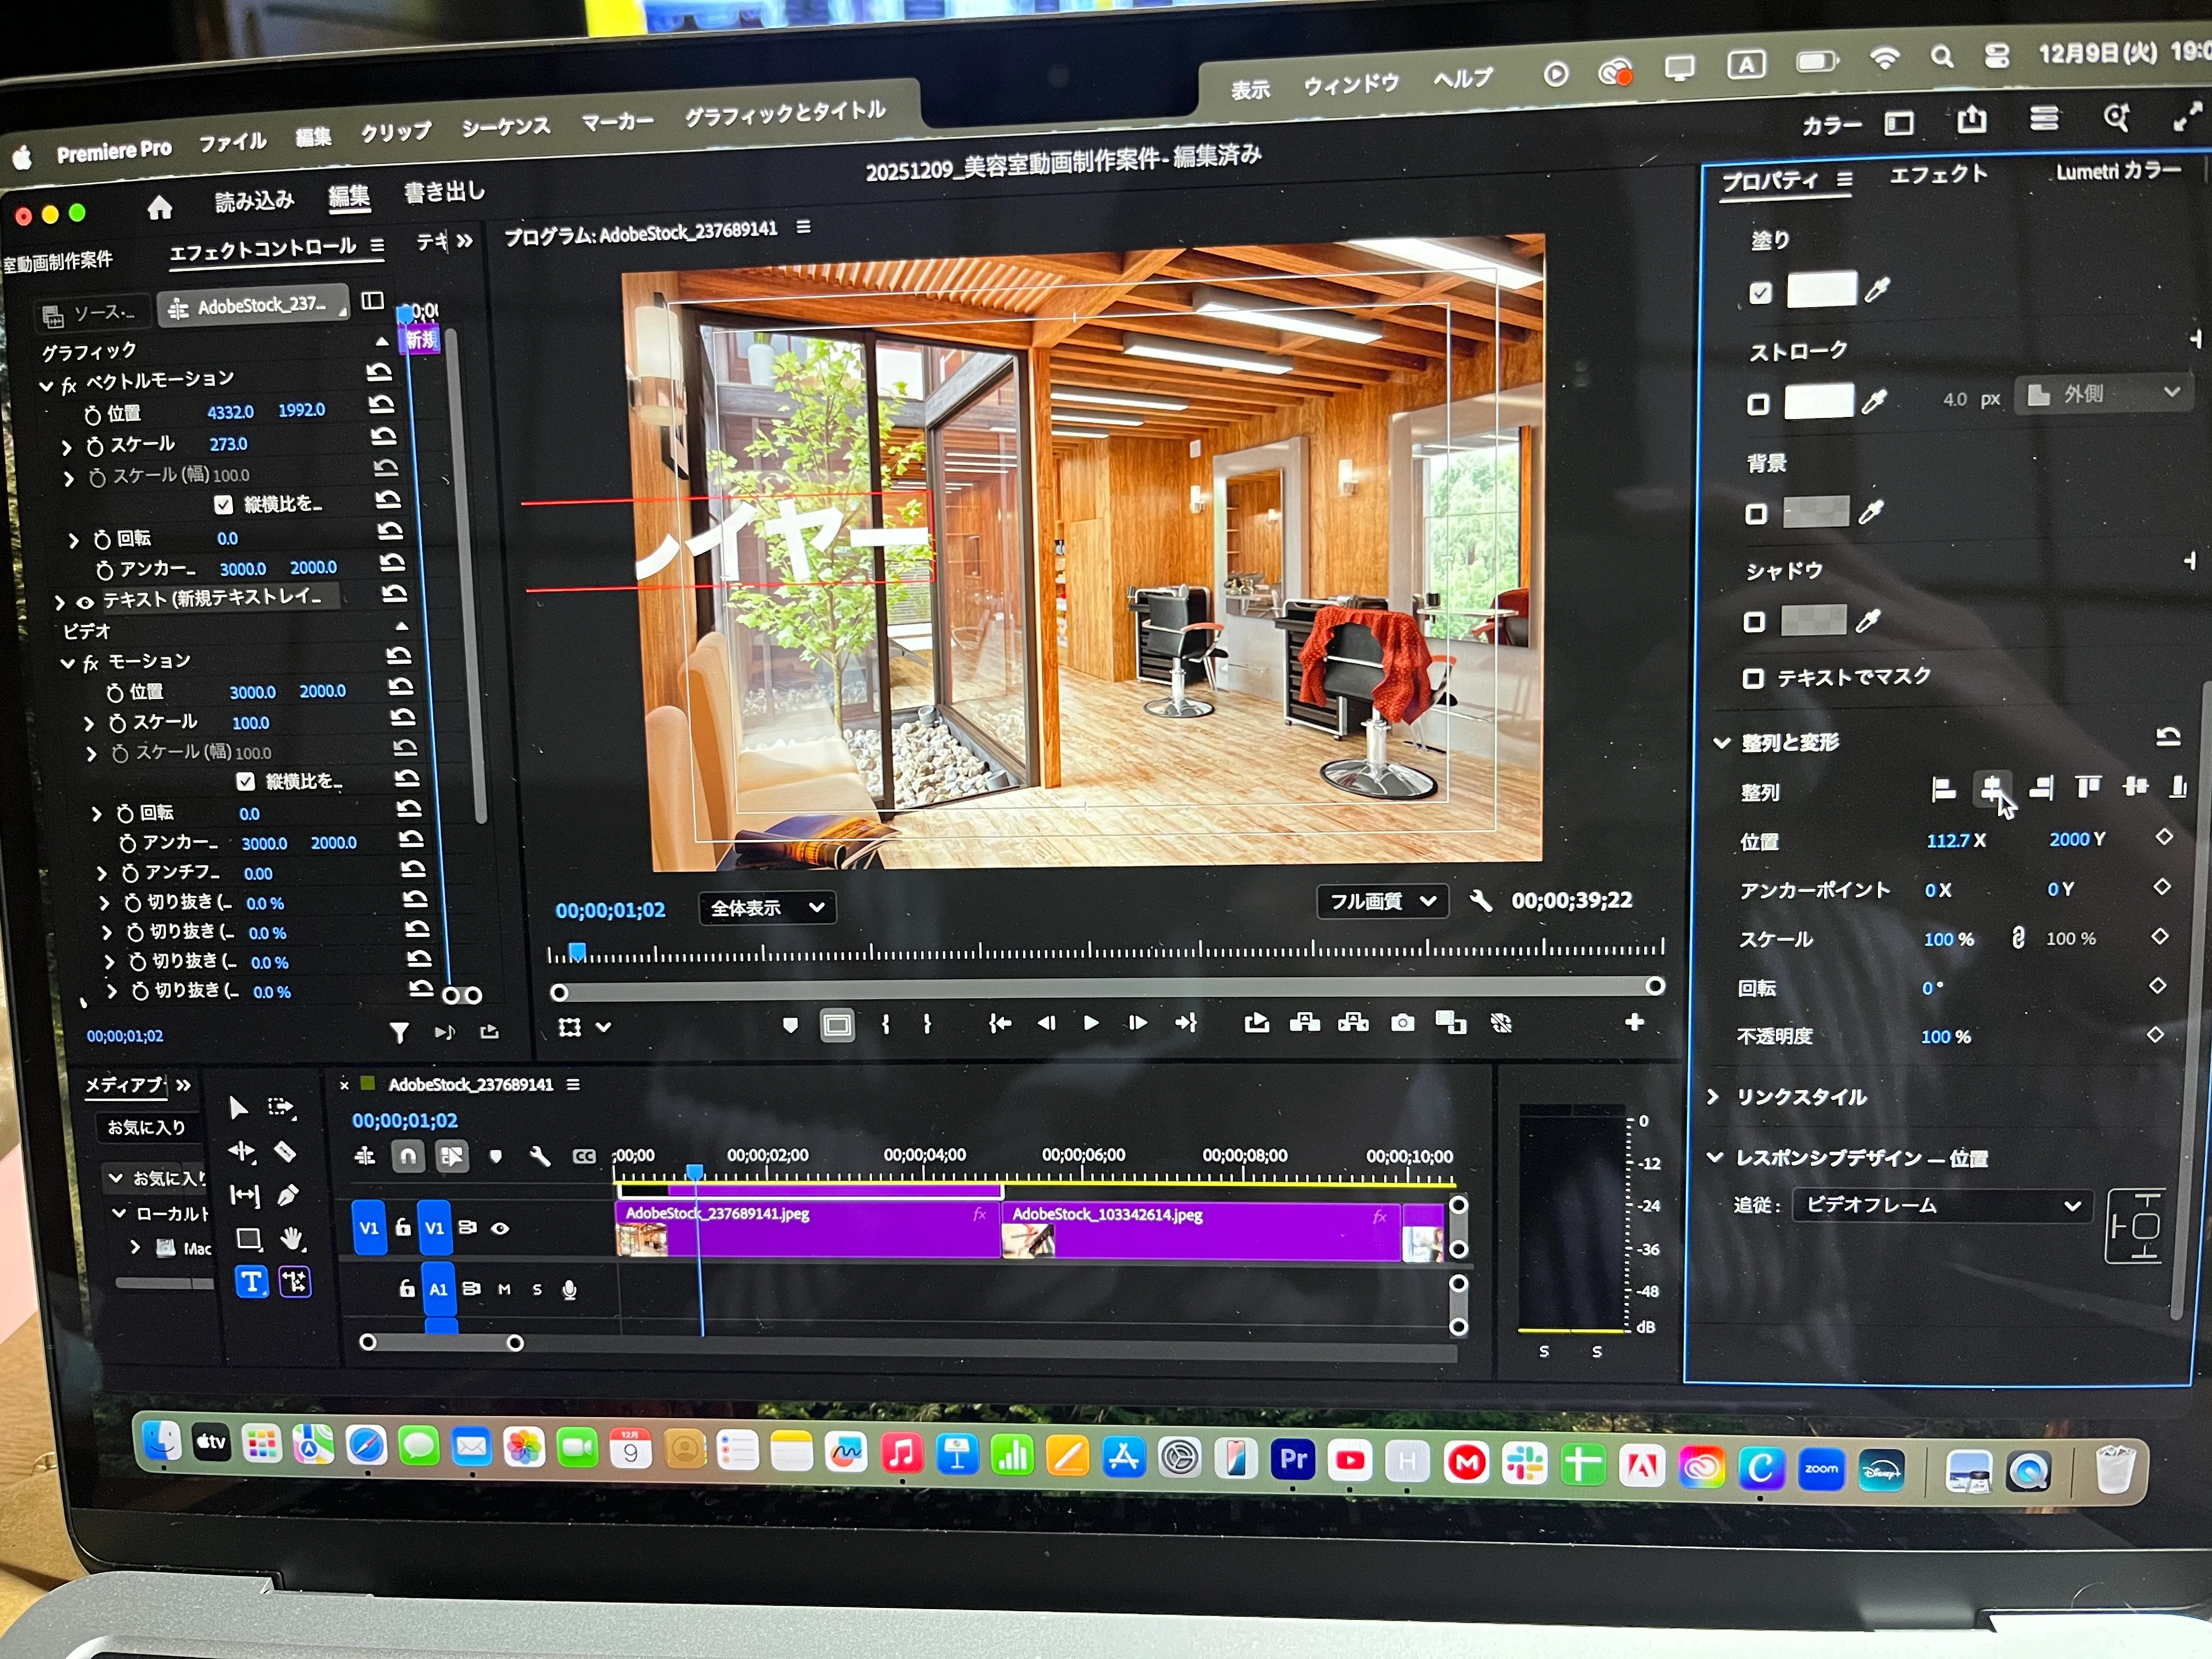Viewport: 2212px width, 1659px height.
Task: Toggle 縦横比を checkbox under ベクトルモーション
Action: 224,505
